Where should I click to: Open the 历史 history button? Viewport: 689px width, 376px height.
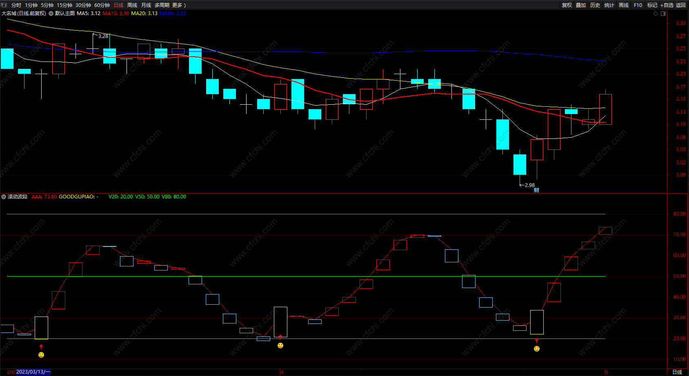tap(595, 5)
